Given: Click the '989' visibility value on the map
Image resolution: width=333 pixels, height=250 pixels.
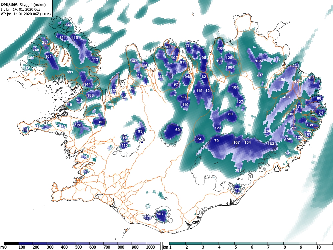Looking at the screenshot, I should [27, 67].
